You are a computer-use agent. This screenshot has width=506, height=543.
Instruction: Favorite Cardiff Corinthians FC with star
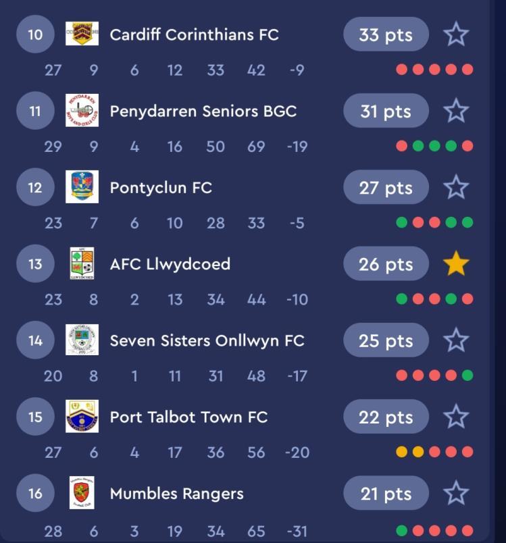tap(456, 34)
